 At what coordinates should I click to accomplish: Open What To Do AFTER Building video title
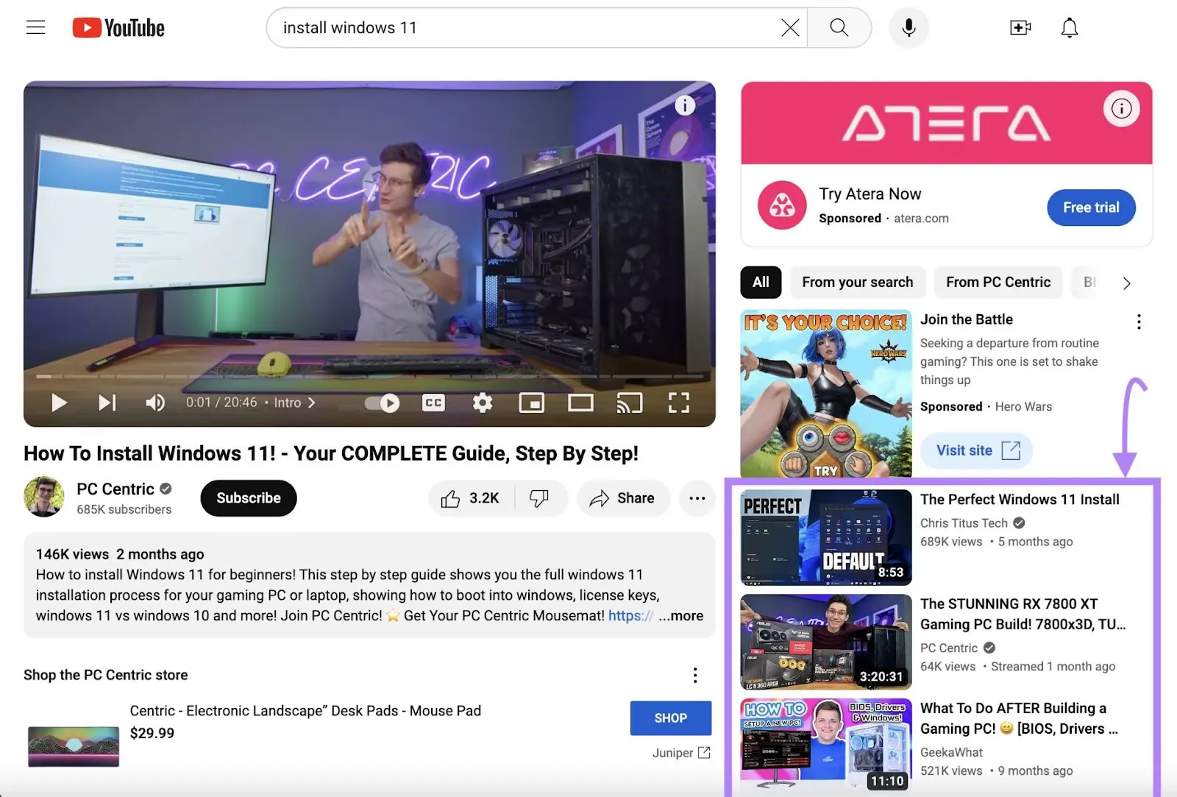pyautogui.click(x=1019, y=719)
